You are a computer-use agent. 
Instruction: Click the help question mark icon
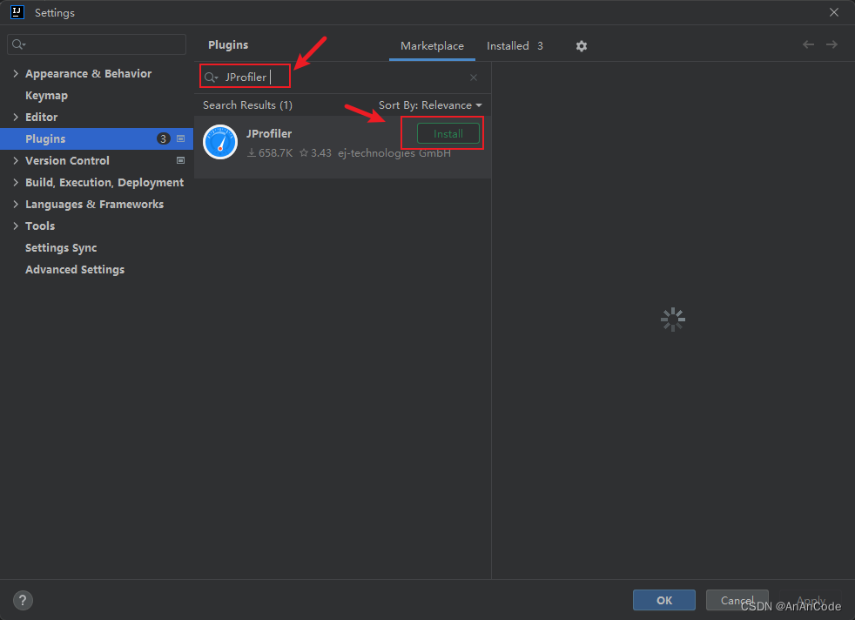pyautogui.click(x=24, y=600)
